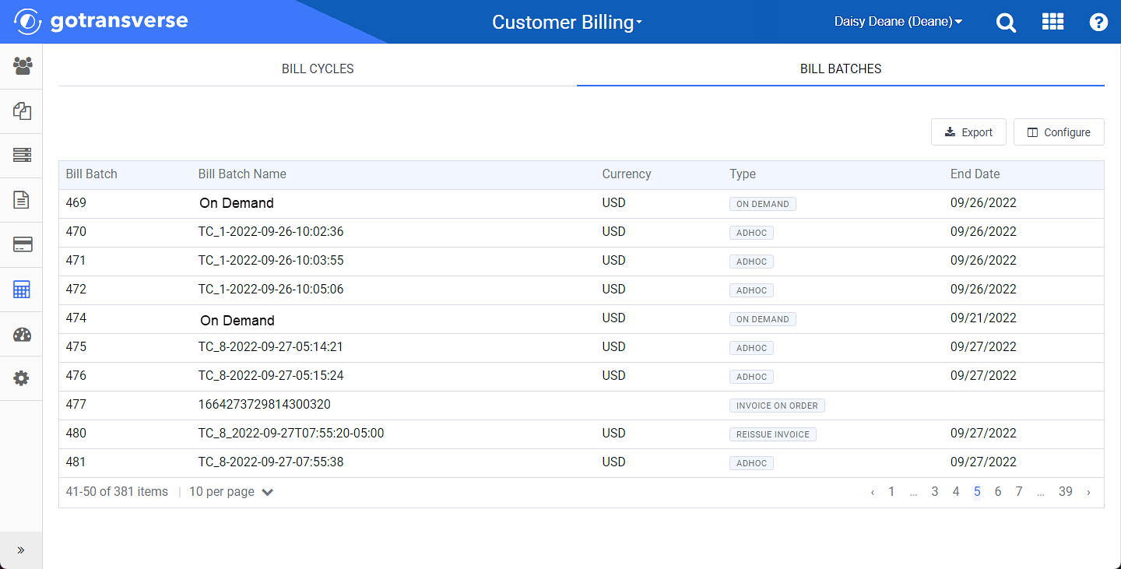Image resolution: width=1121 pixels, height=569 pixels.
Task: Open the apps grid icon
Action: [x=1052, y=22]
